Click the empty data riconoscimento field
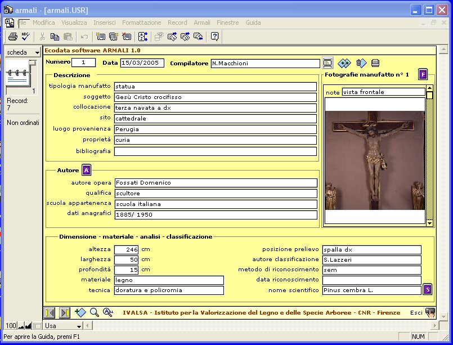This screenshot has height=345, width=453. coord(372,280)
